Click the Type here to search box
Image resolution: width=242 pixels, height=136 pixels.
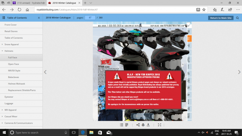click(x=39, y=132)
